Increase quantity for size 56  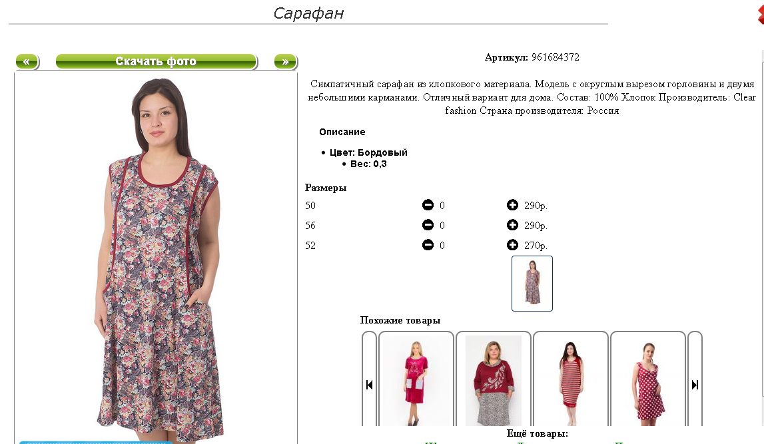(x=512, y=225)
